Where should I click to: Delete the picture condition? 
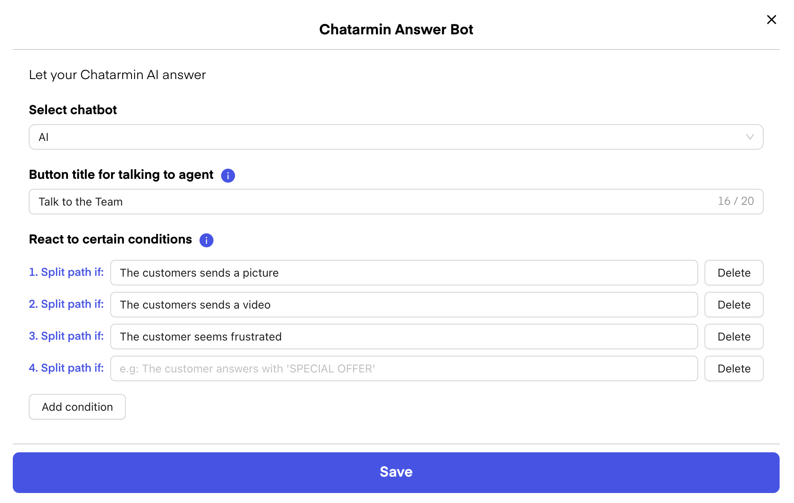(734, 273)
